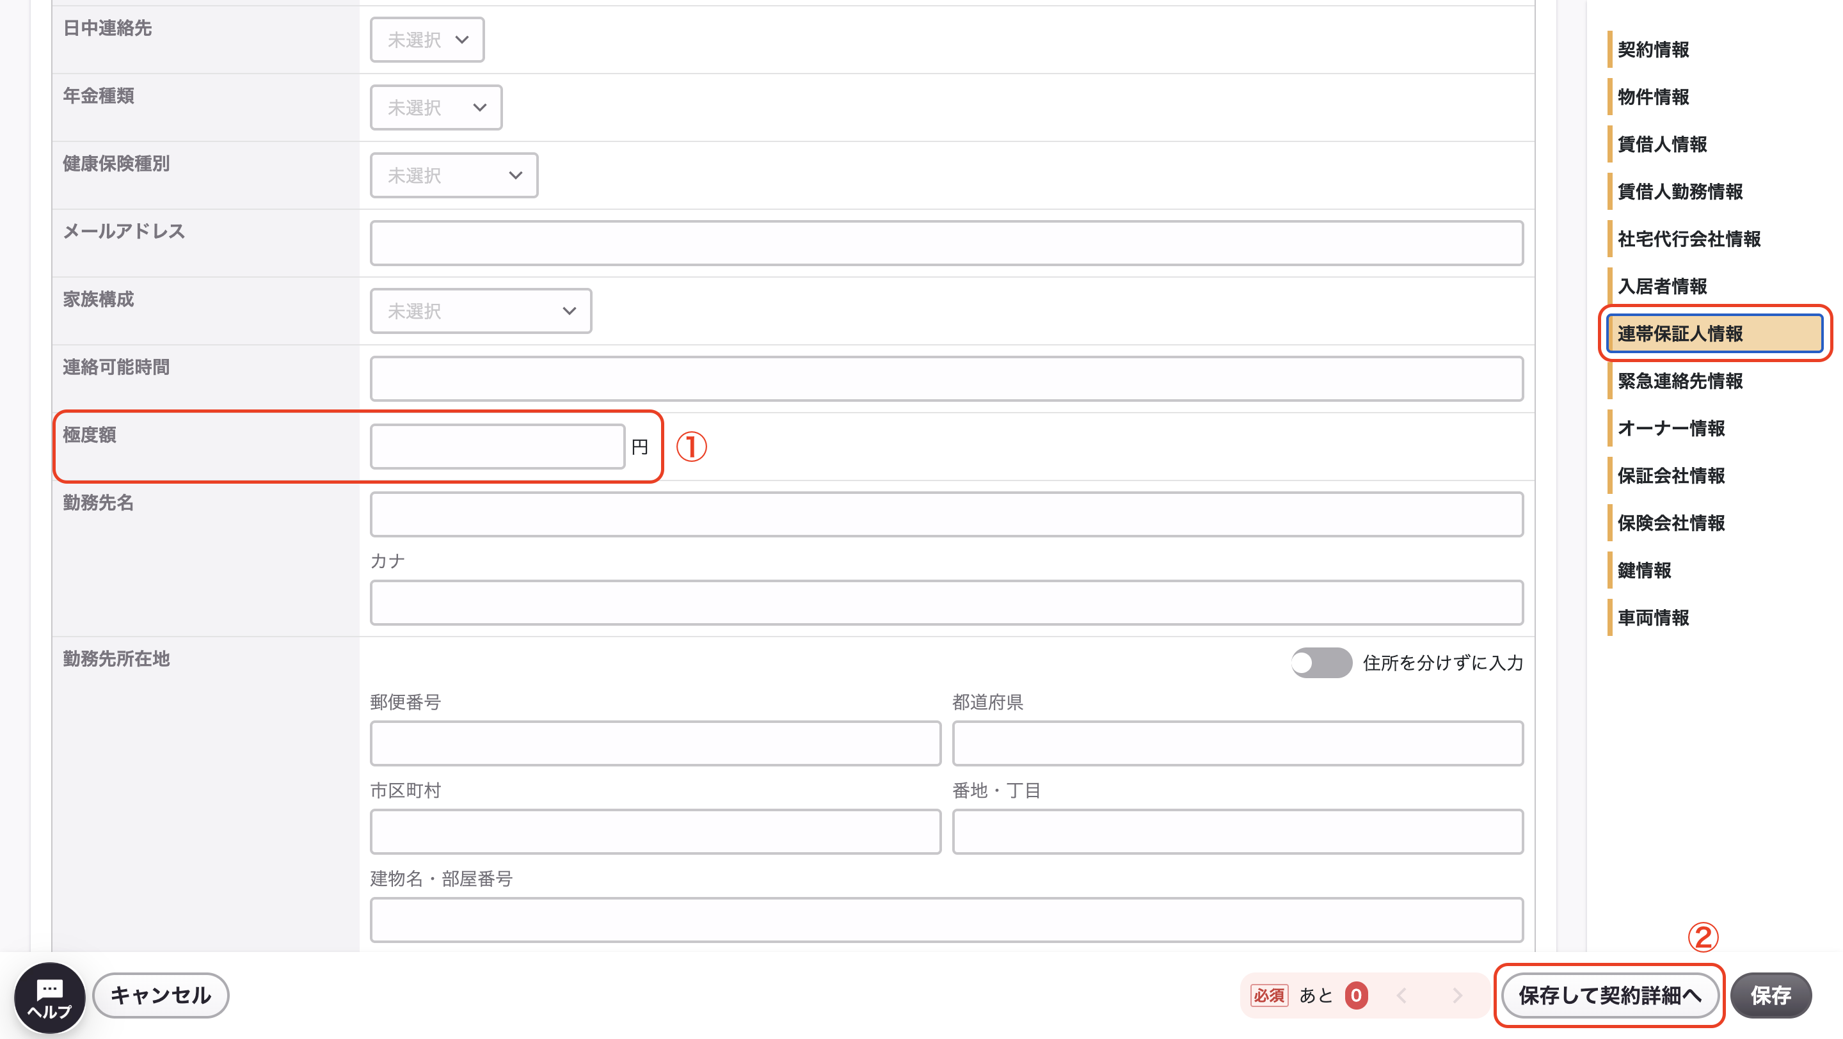Click 保存して契約詳細へ button
The image size is (1843, 1039).
(x=1609, y=995)
